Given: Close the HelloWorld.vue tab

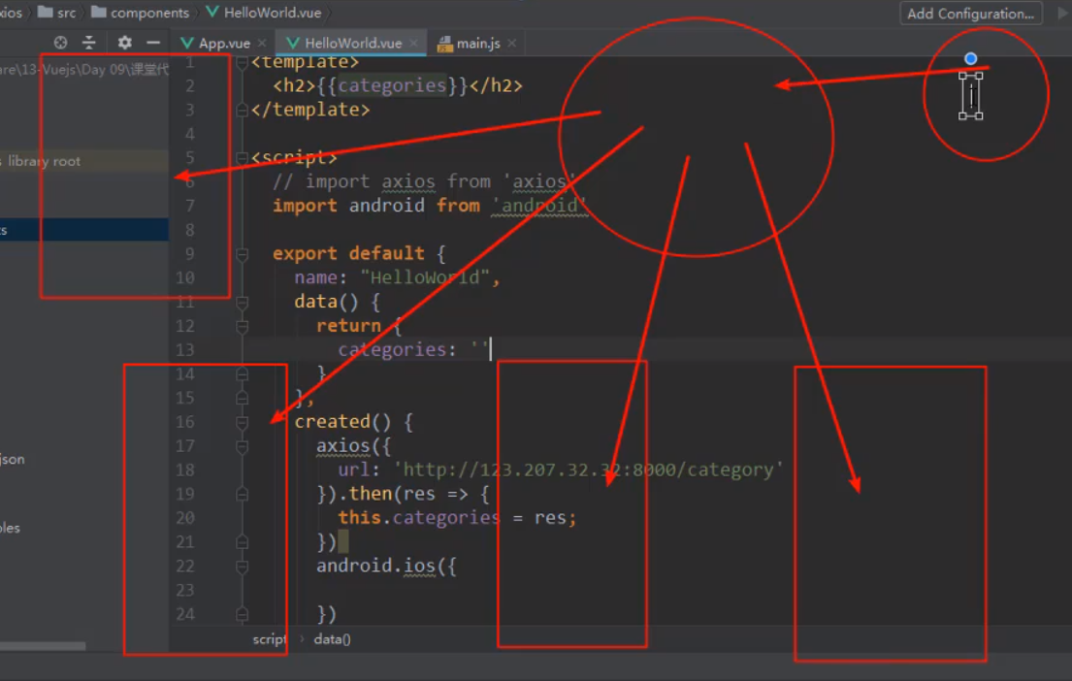Looking at the screenshot, I should pos(413,43).
